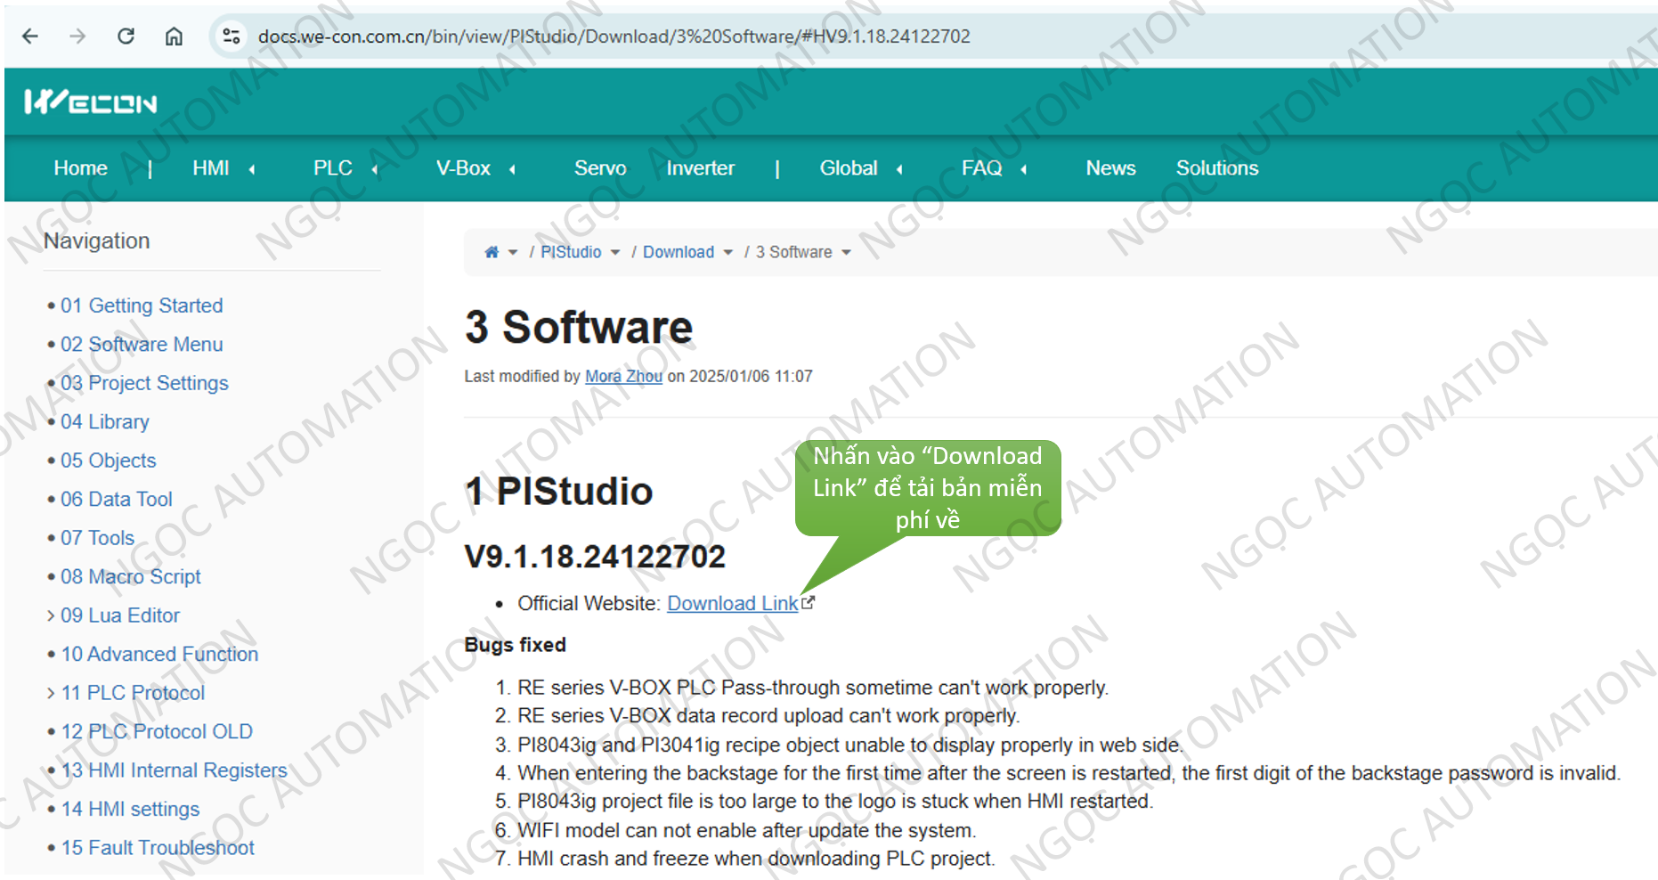The width and height of the screenshot is (1658, 880).
Task: Click the 1 PIStudio section heading
Action: (x=558, y=492)
